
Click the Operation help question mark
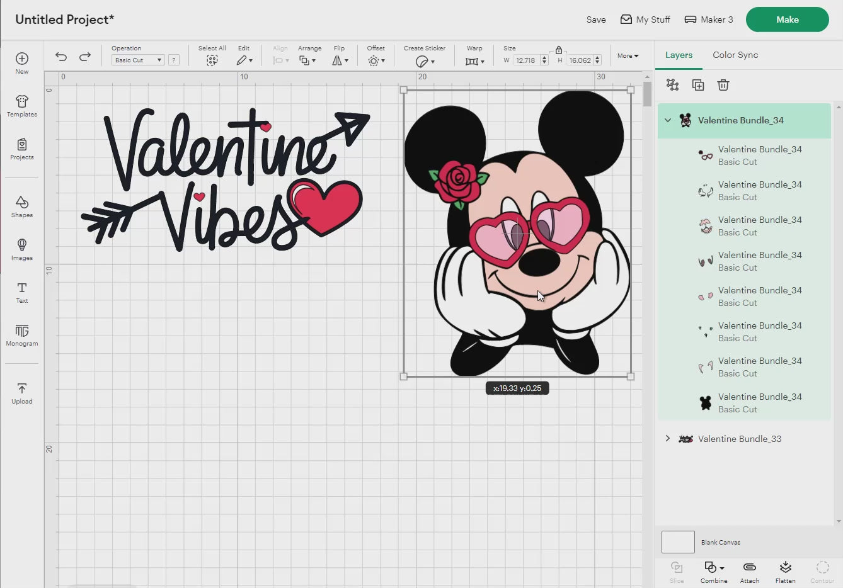(x=174, y=60)
